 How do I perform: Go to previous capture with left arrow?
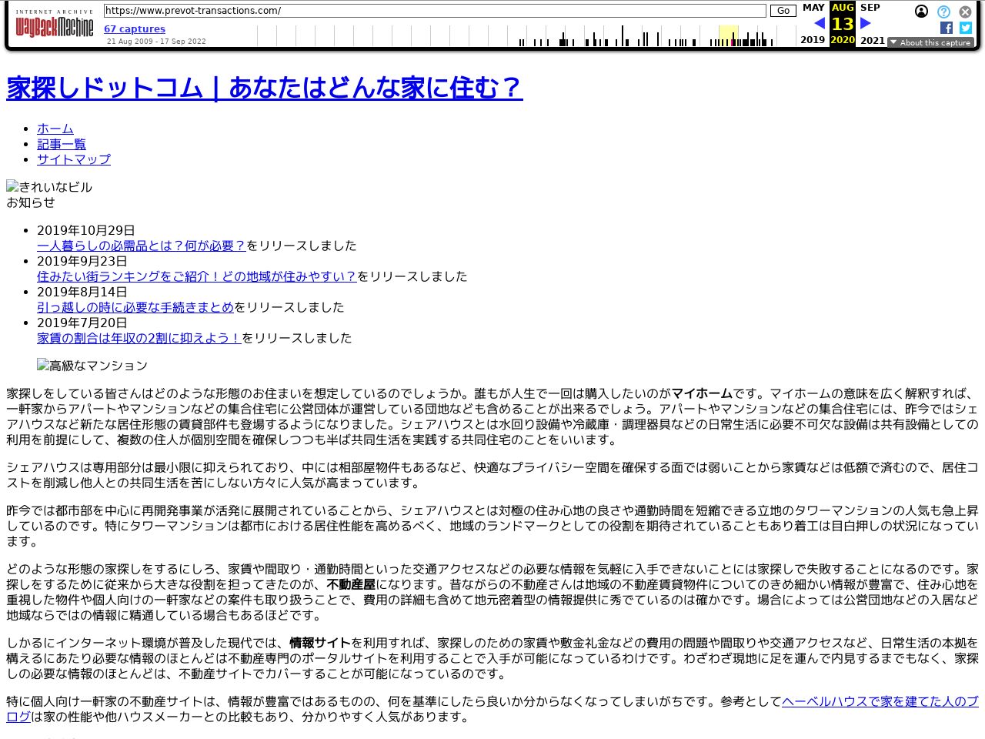pos(819,23)
